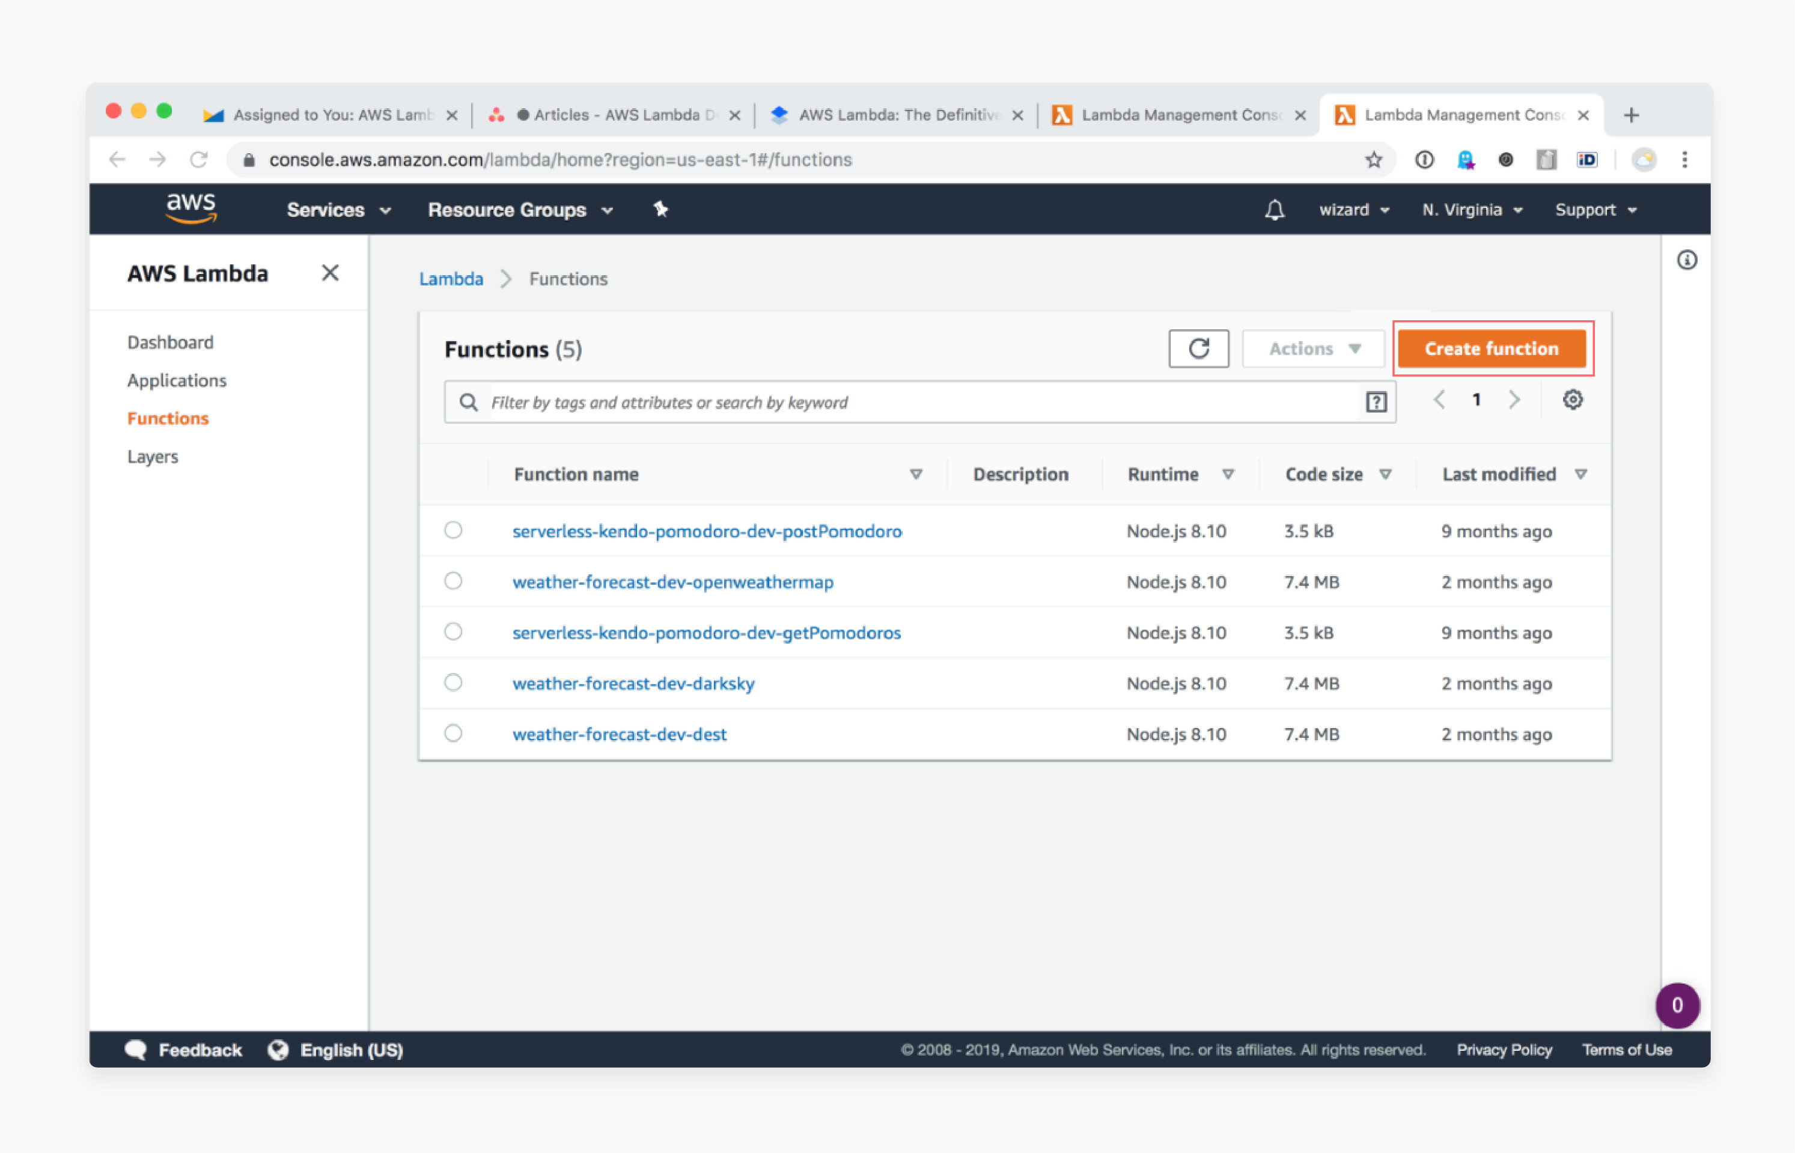This screenshot has height=1153, width=1795.
Task: Go to next page of functions
Action: pyautogui.click(x=1514, y=400)
